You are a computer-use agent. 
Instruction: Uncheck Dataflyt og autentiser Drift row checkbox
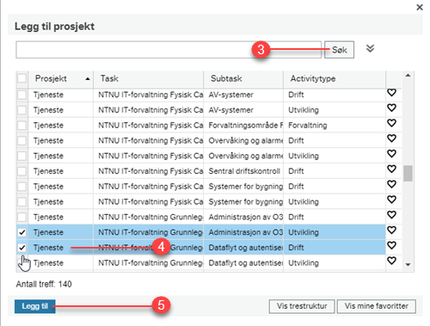(21, 248)
